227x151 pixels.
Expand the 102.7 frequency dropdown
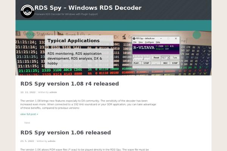[x=168, y=58]
